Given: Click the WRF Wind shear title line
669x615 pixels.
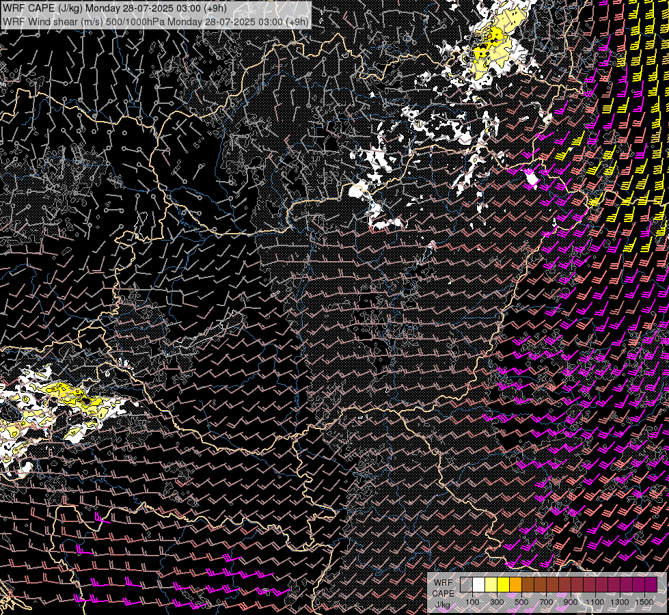Looking at the screenshot, I should [156, 21].
